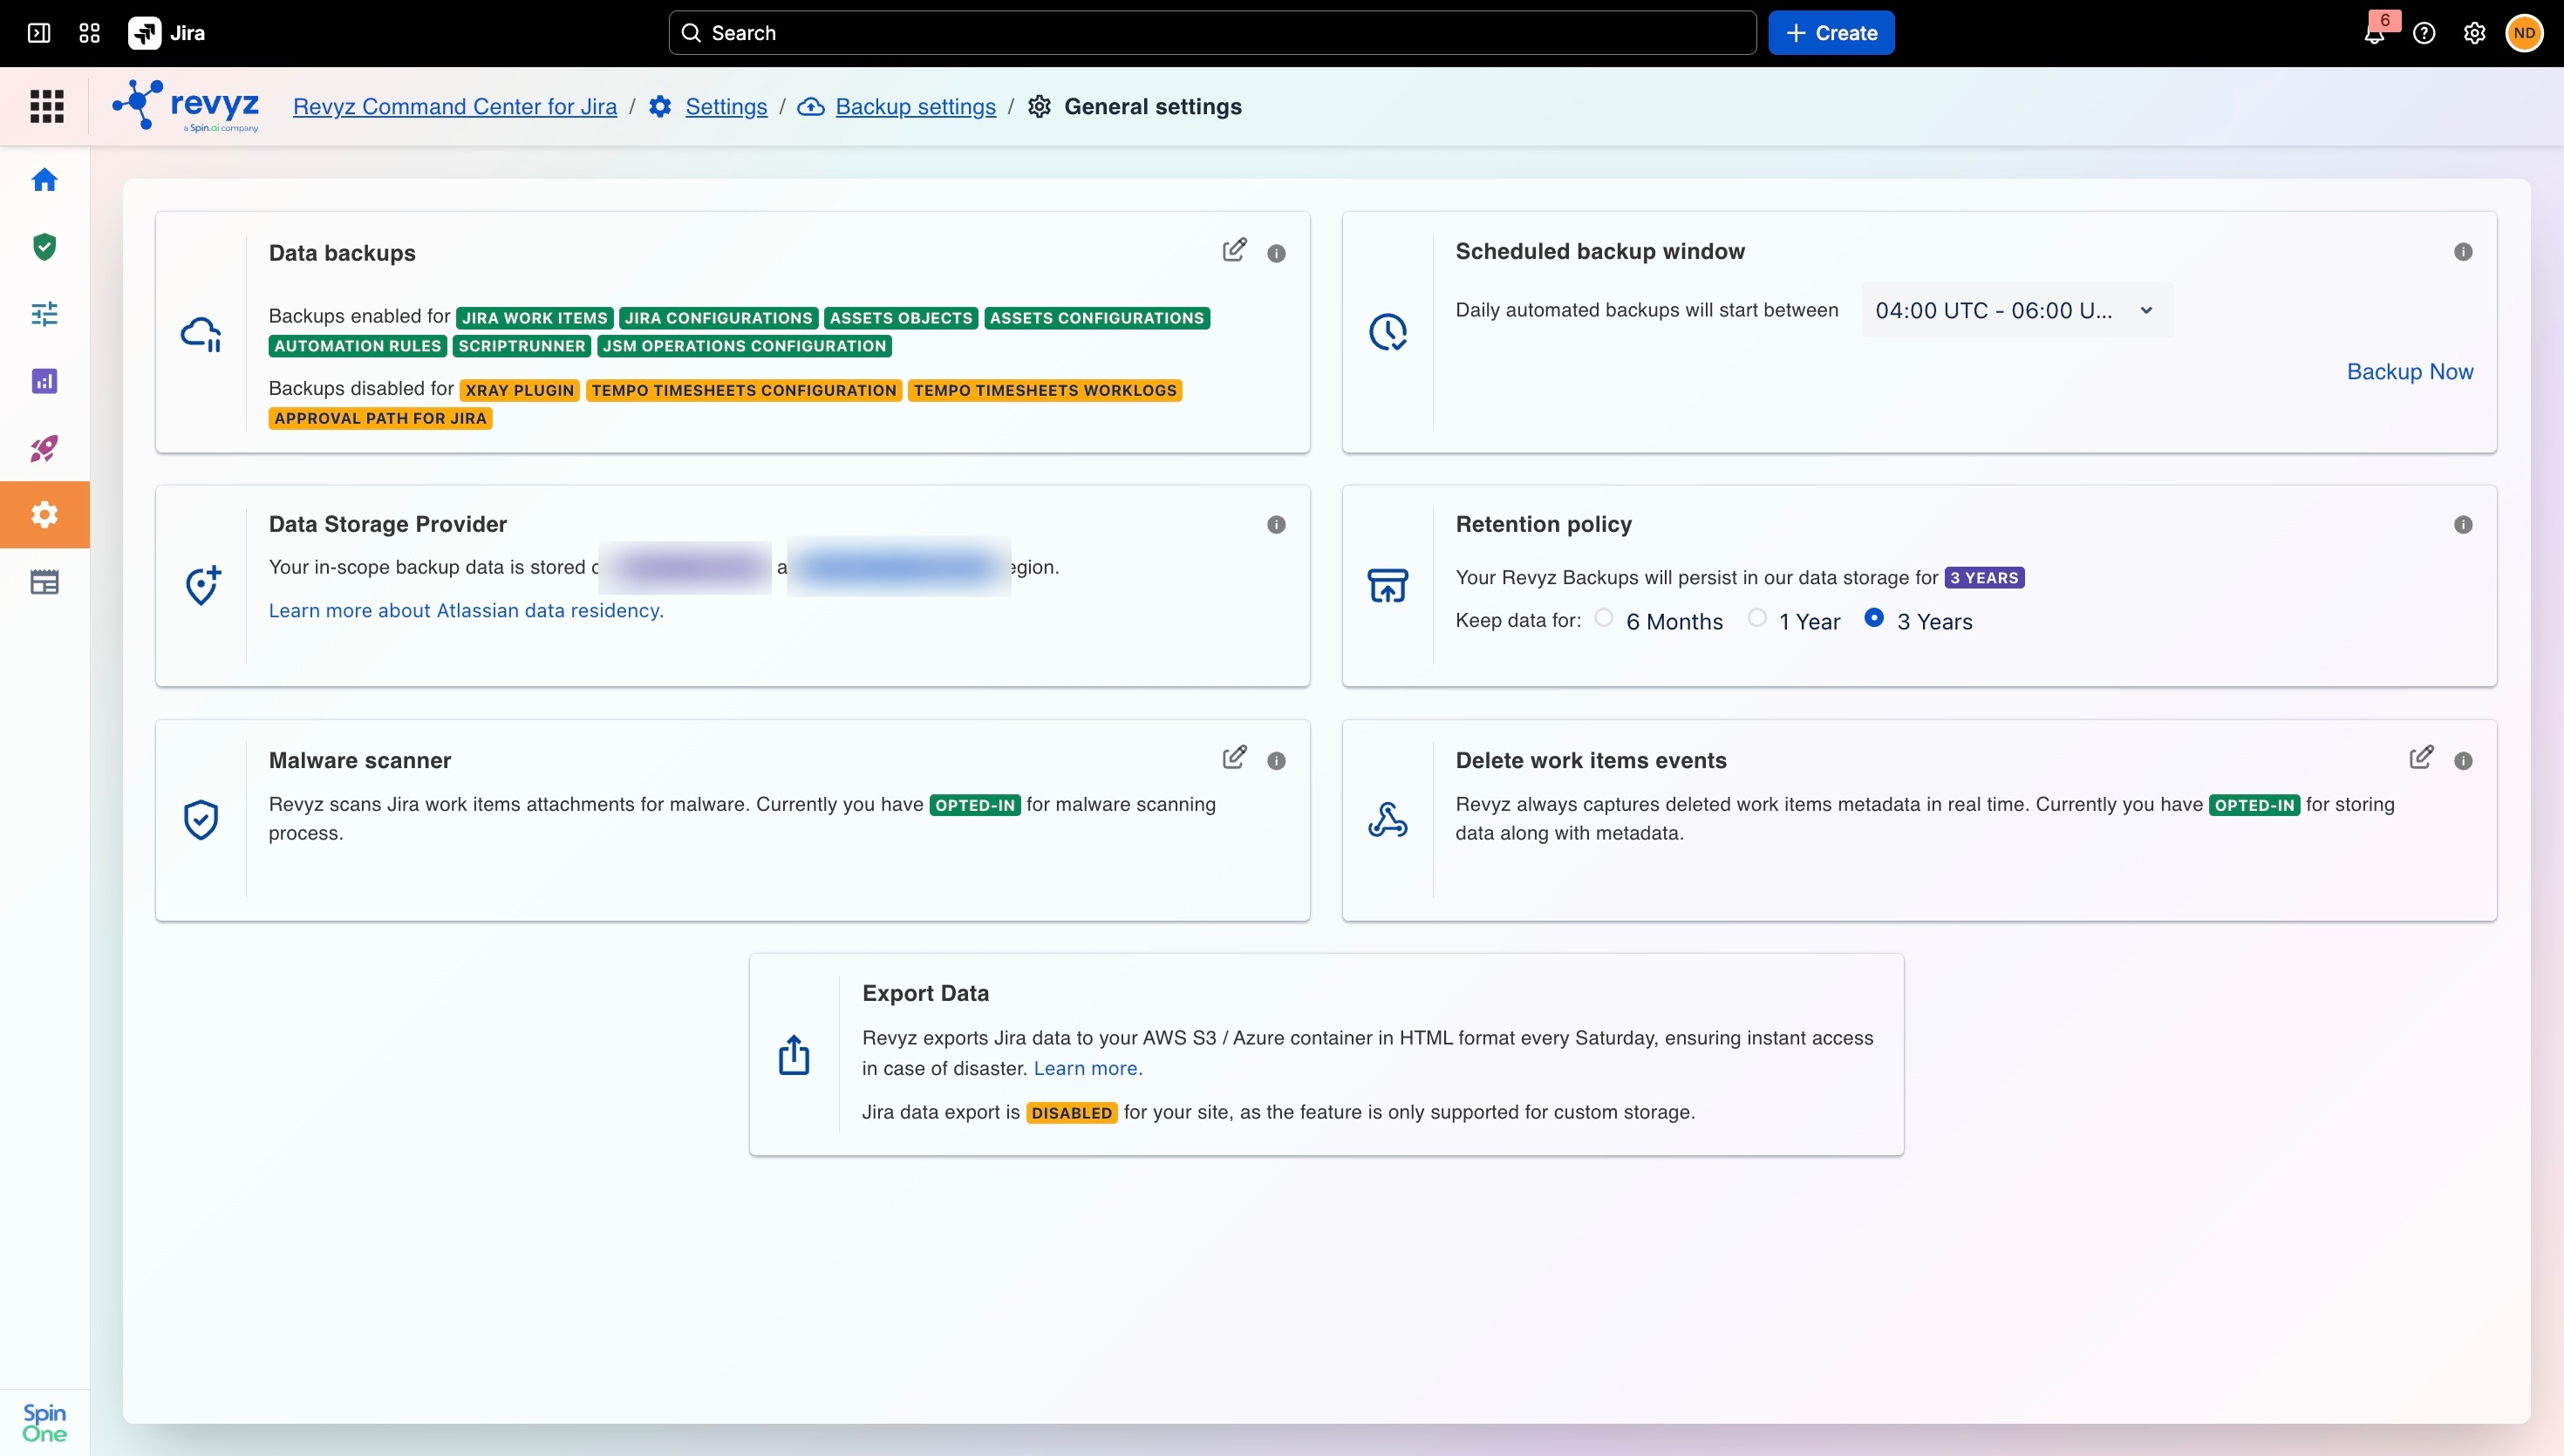
Task: Click the Jira logo in top bar
Action: 167,33
